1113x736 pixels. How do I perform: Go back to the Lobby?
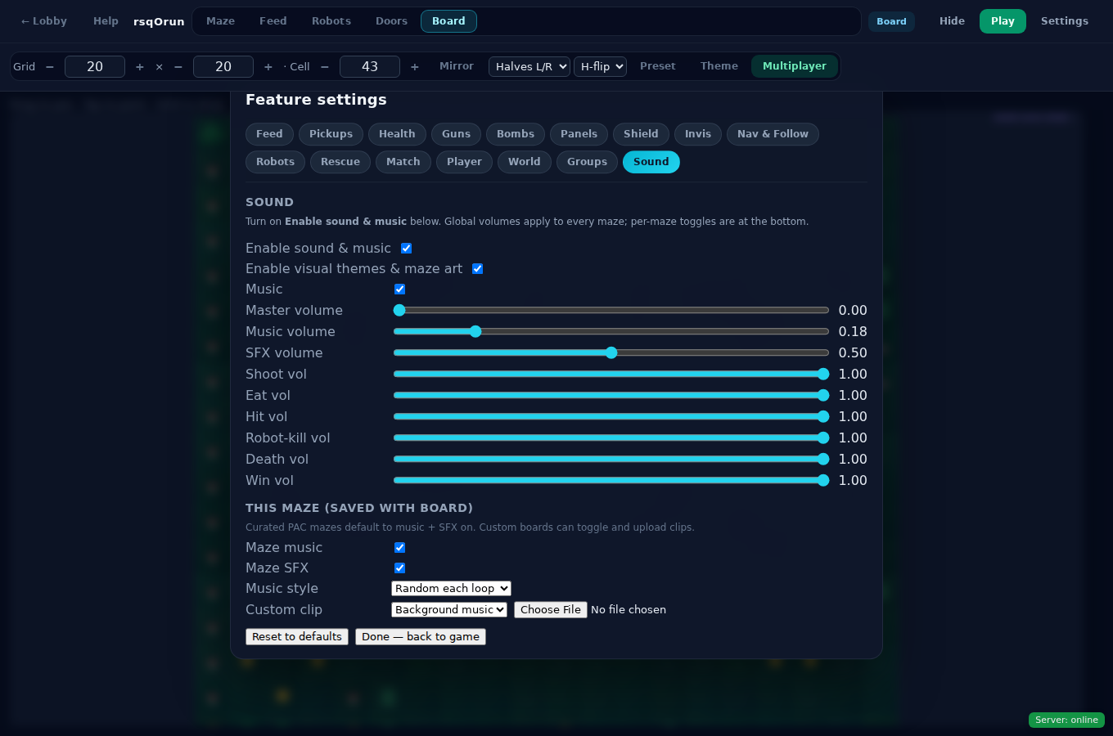(x=43, y=21)
